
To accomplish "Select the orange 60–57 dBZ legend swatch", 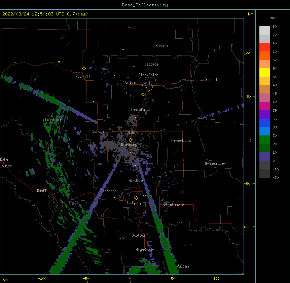I will 264,56.
